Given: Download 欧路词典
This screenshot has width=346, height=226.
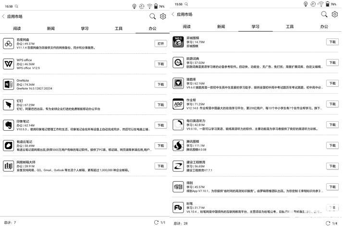Looking at the screenshot, I should click(333, 63).
